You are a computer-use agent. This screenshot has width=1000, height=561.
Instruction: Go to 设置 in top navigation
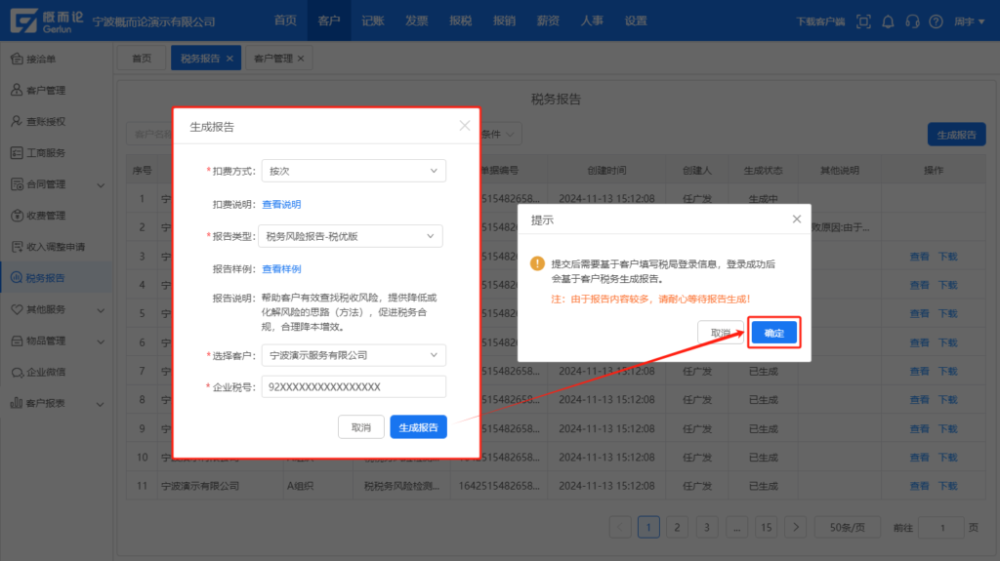(x=635, y=20)
